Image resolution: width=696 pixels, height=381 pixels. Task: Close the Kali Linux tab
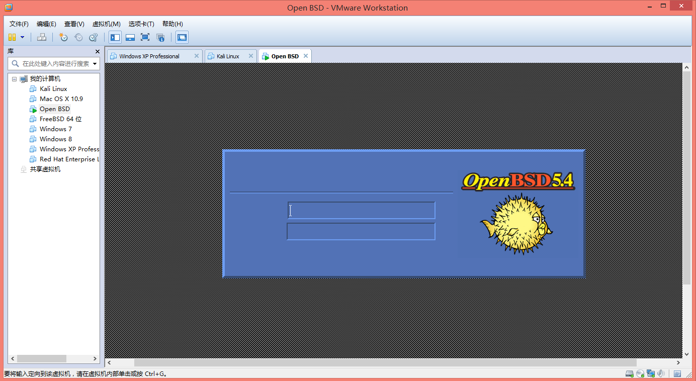click(250, 56)
